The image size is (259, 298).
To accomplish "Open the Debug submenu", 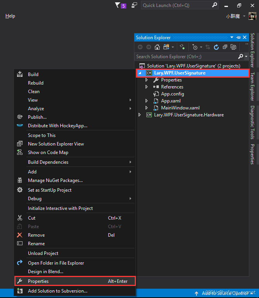I will pos(75,199).
